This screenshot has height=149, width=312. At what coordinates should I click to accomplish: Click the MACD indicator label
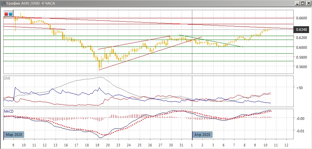[8, 111]
